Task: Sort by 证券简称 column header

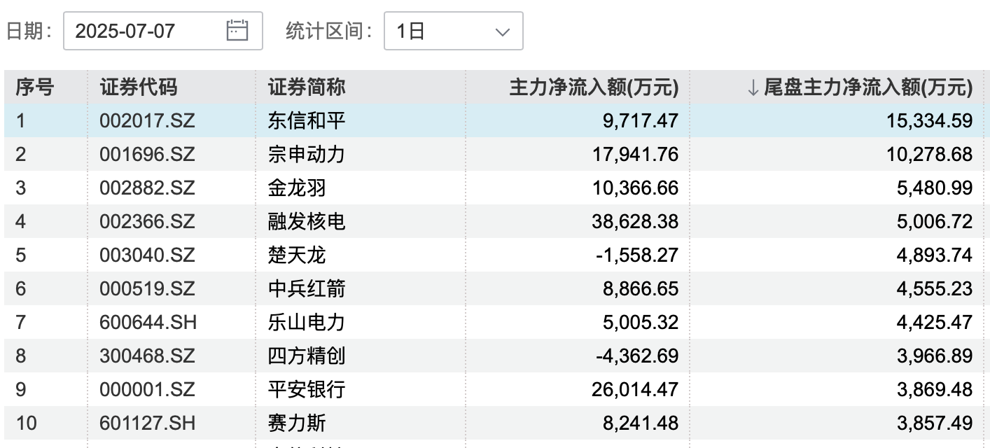Action: (x=307, y=87)
